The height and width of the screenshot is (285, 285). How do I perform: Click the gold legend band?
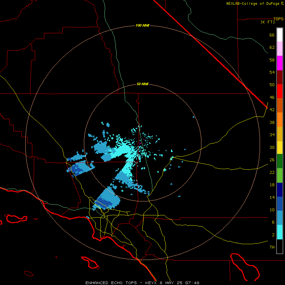[280, 134]
